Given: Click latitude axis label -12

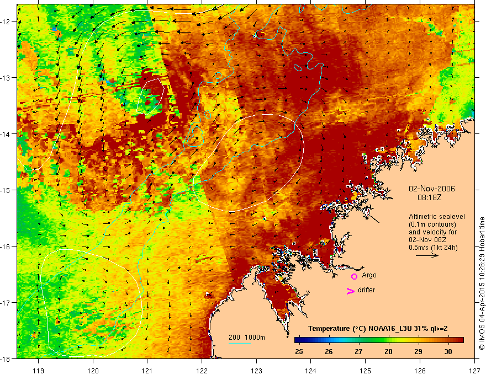Looking at the screenshot, I should 6,22.
